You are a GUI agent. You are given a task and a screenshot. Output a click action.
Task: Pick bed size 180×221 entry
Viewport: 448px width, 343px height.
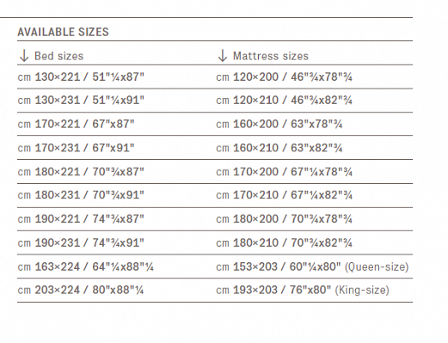81,172
